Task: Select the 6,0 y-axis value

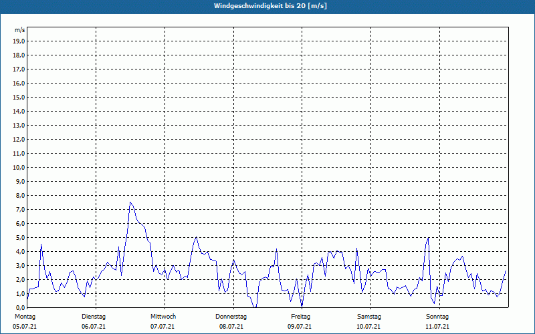Action: point(19,224)
